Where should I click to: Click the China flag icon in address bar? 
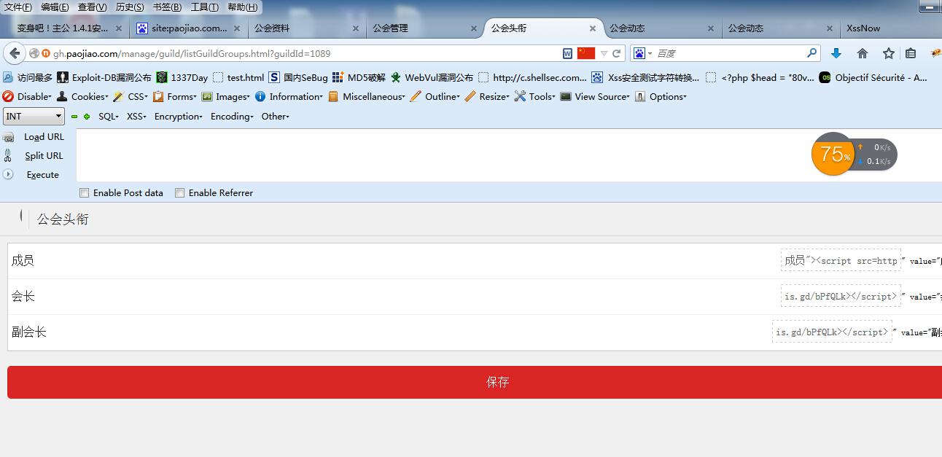tap(586, 53)
